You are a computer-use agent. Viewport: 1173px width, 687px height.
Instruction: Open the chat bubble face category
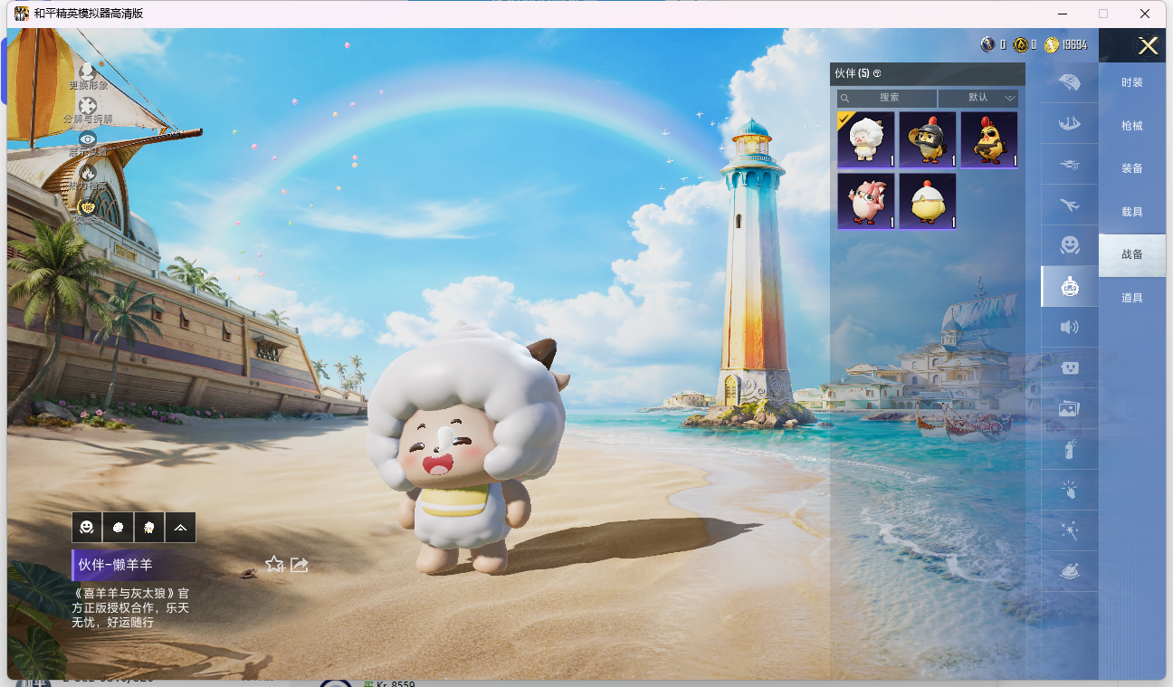pos(1069,367)
